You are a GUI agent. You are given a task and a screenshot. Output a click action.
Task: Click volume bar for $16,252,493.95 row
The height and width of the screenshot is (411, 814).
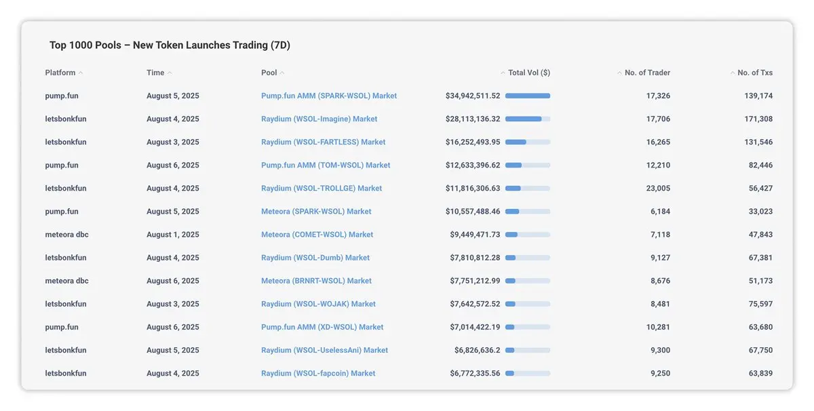(x=528, y=142)
